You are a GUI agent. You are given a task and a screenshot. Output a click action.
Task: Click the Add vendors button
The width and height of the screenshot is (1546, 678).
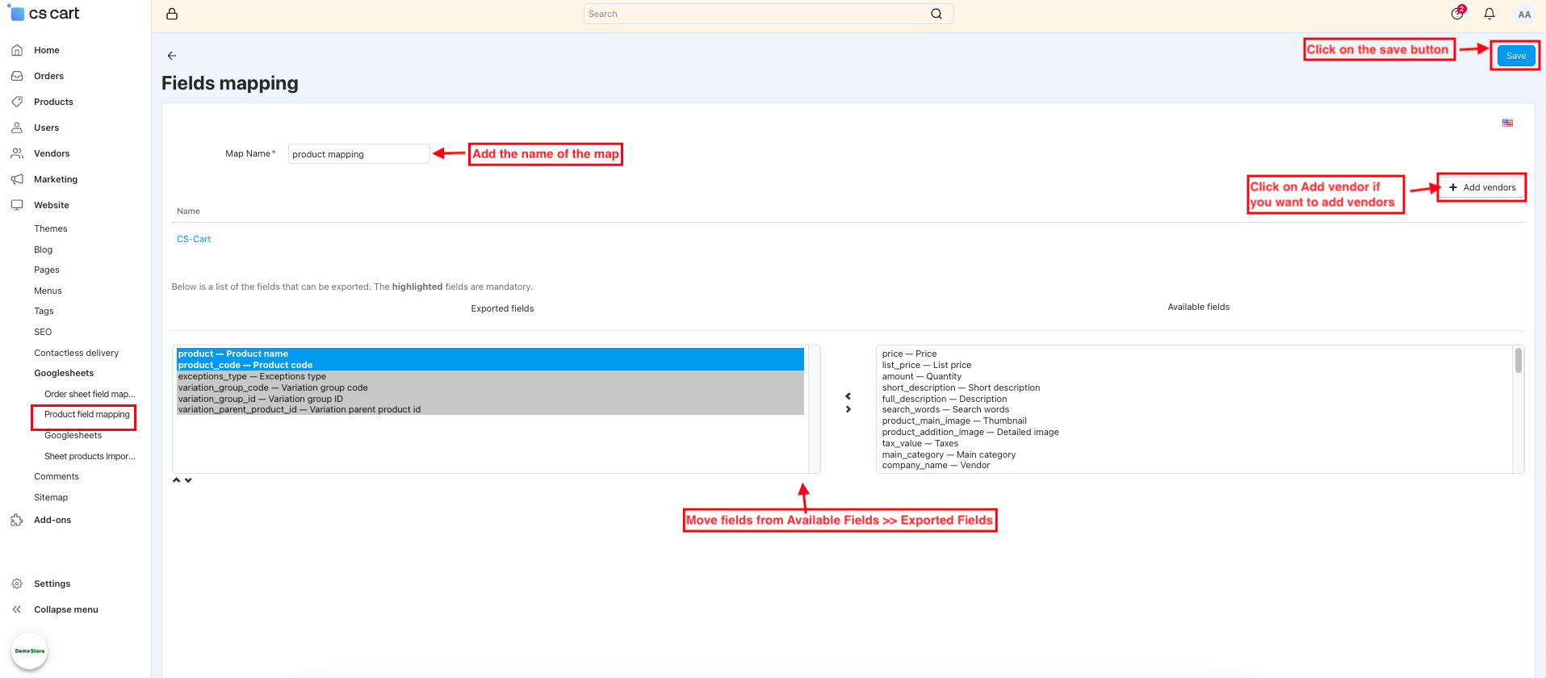click(x=1482, y=187)
